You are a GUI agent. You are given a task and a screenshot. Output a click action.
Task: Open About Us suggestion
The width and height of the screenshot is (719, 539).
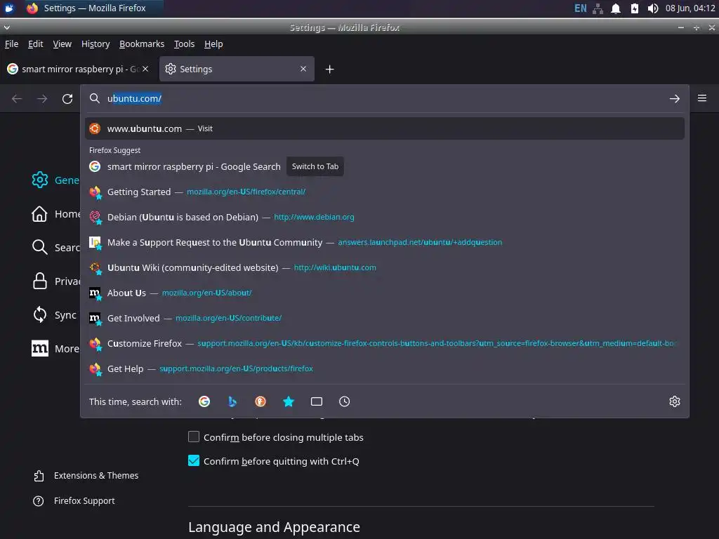pyautogui.click(x=384, y=293)
